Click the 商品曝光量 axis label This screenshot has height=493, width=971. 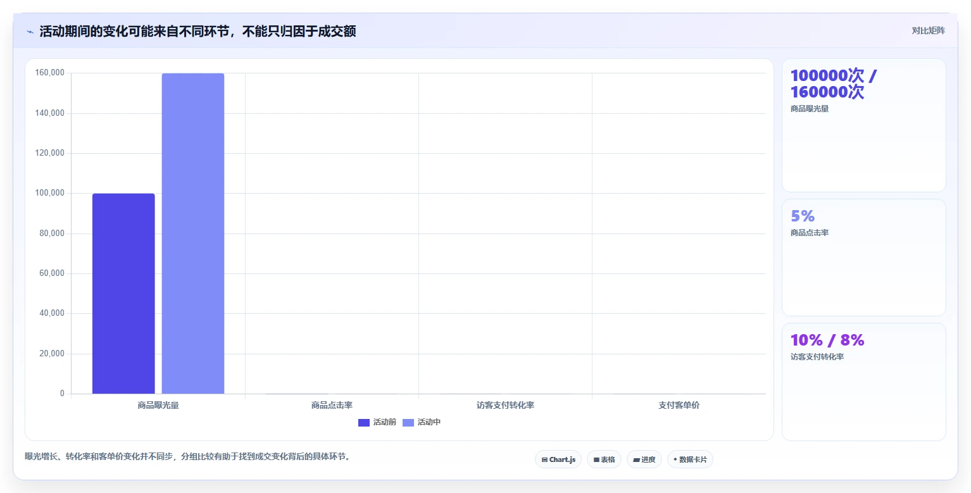point(158,405)
